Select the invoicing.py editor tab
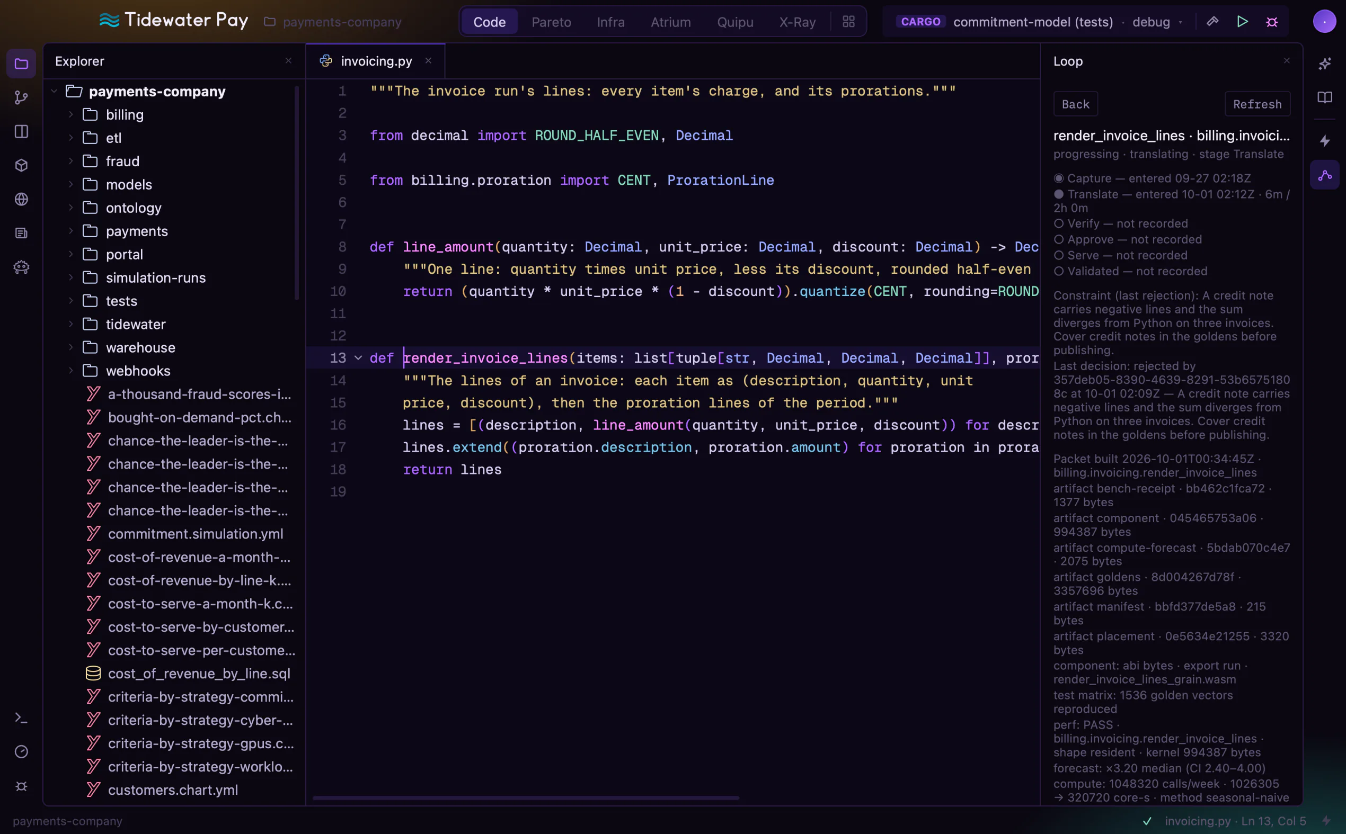The image size is (1346, 834). pos(375,61)
